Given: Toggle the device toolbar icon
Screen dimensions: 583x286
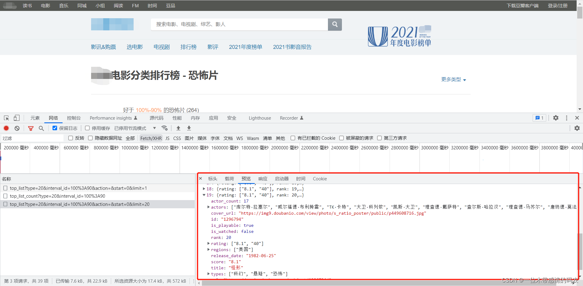Looking at the screenshot, I should (x=16, y=118).
